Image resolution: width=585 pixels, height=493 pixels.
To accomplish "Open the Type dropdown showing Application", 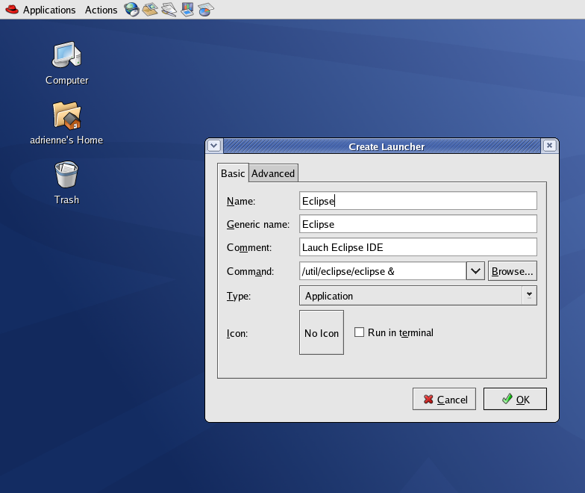I will tap(417, 296).
